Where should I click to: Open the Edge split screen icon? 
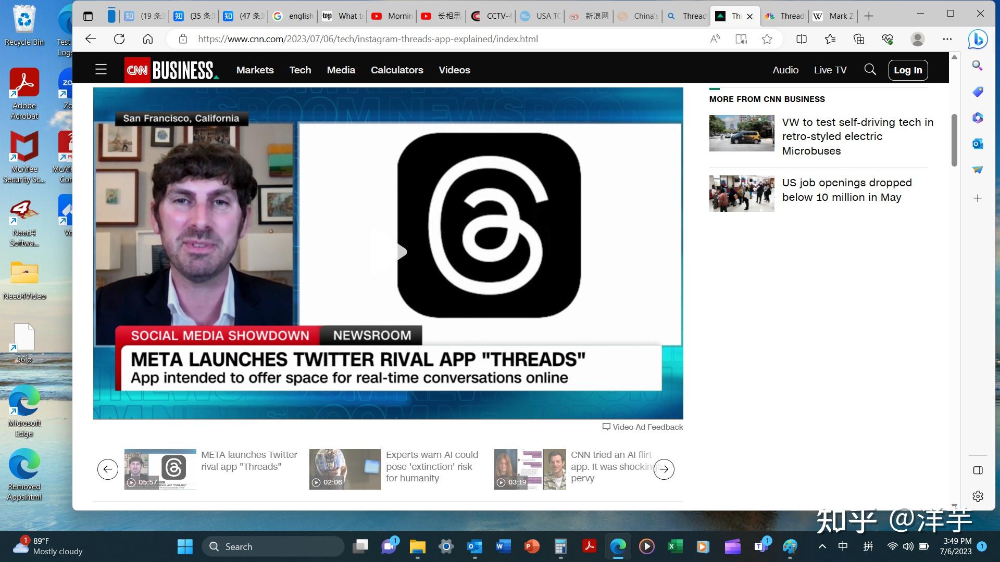802,39
